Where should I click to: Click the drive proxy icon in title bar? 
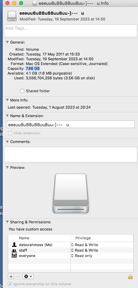point(35,3)
